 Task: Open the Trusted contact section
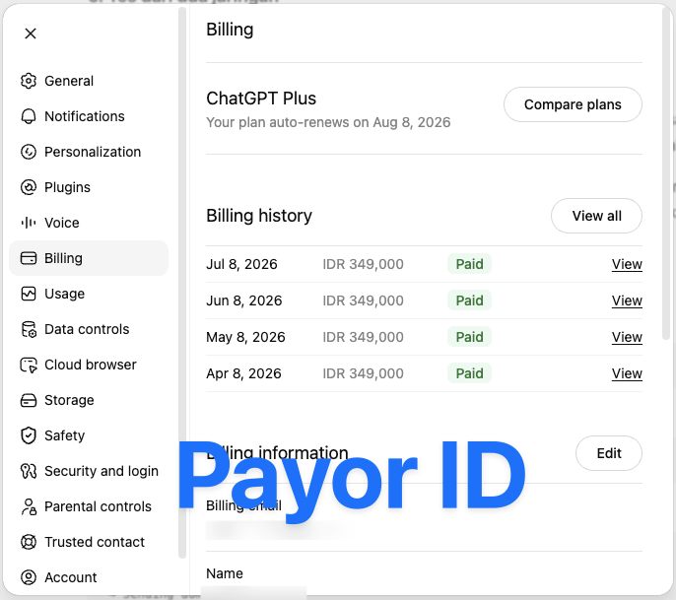tap(89, 542)
